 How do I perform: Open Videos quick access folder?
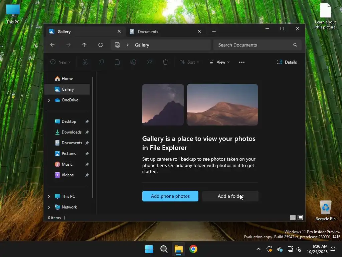tap(67, 175)
